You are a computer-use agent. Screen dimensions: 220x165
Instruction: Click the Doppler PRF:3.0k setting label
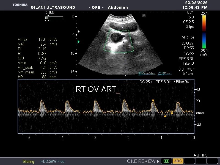click(163, 82)
